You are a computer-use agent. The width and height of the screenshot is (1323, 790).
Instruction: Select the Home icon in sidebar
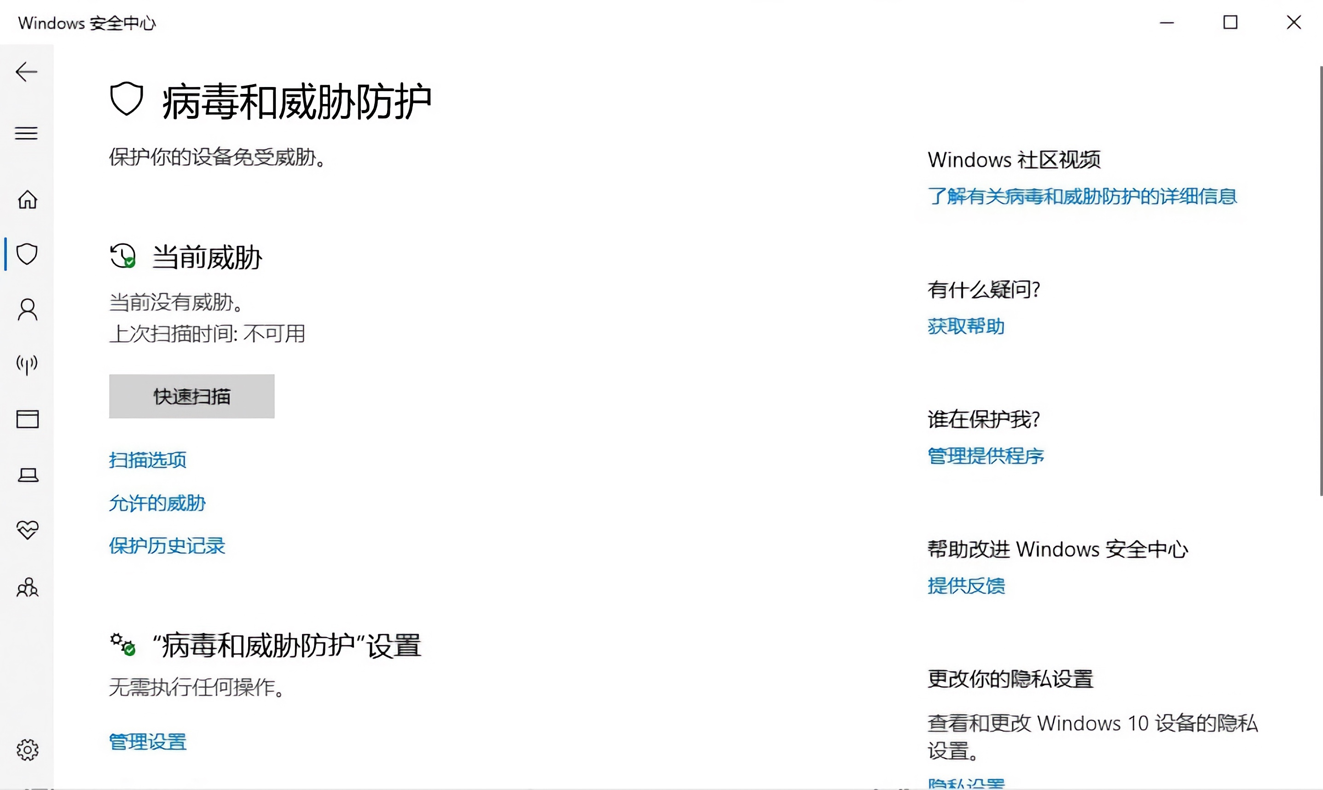[x=27, y=200]
